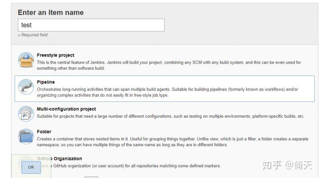Click the Pipeline pipe icon
The height and width of the screenshot is (178, 320).
click(x=26, y=87)
